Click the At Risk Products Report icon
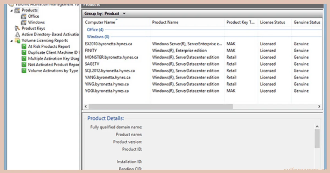The height and width of the screenshot is (173, 330). [24, 47]
